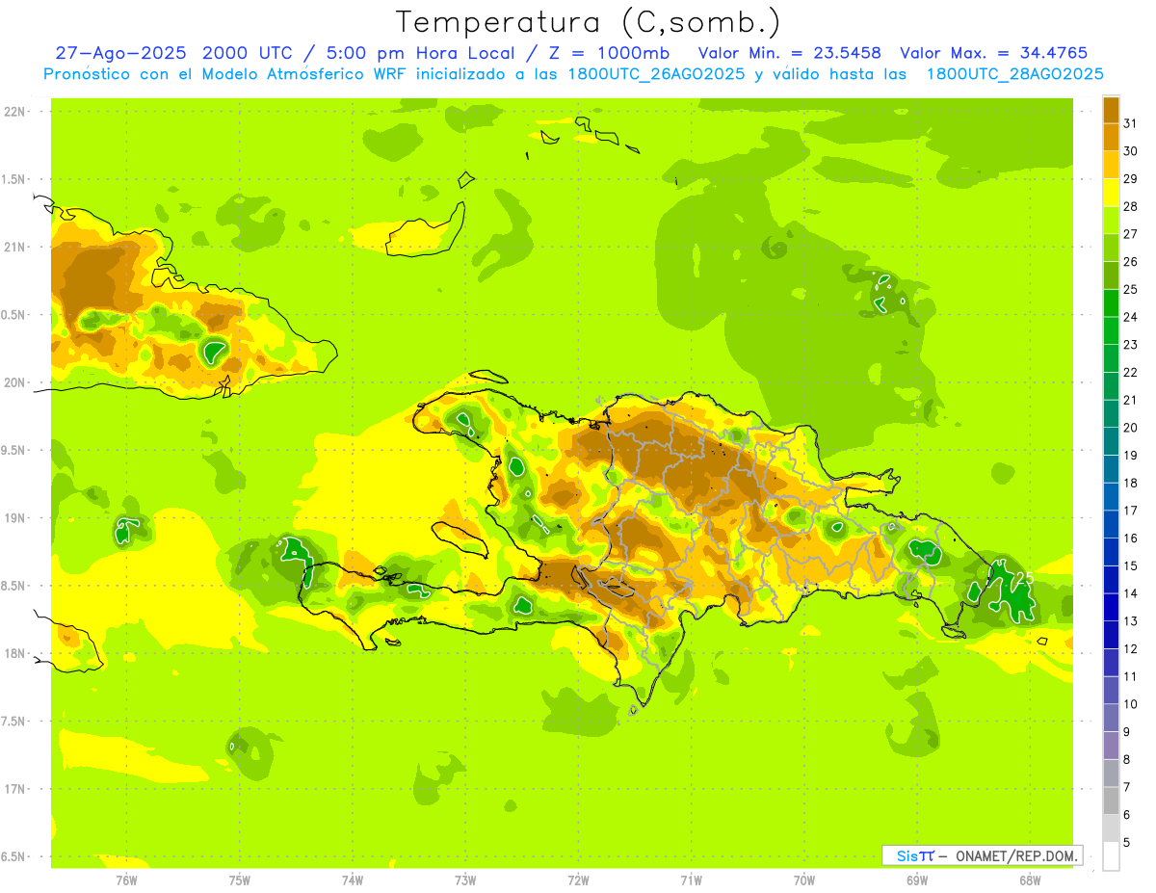Click legend value 10 on the color scale
This screenshot has width=1156, height=893.
(1131, 704)
